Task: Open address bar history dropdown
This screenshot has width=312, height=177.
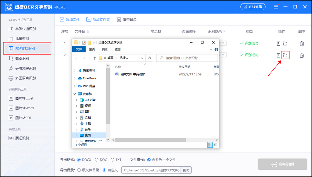Action: (142, 58)
